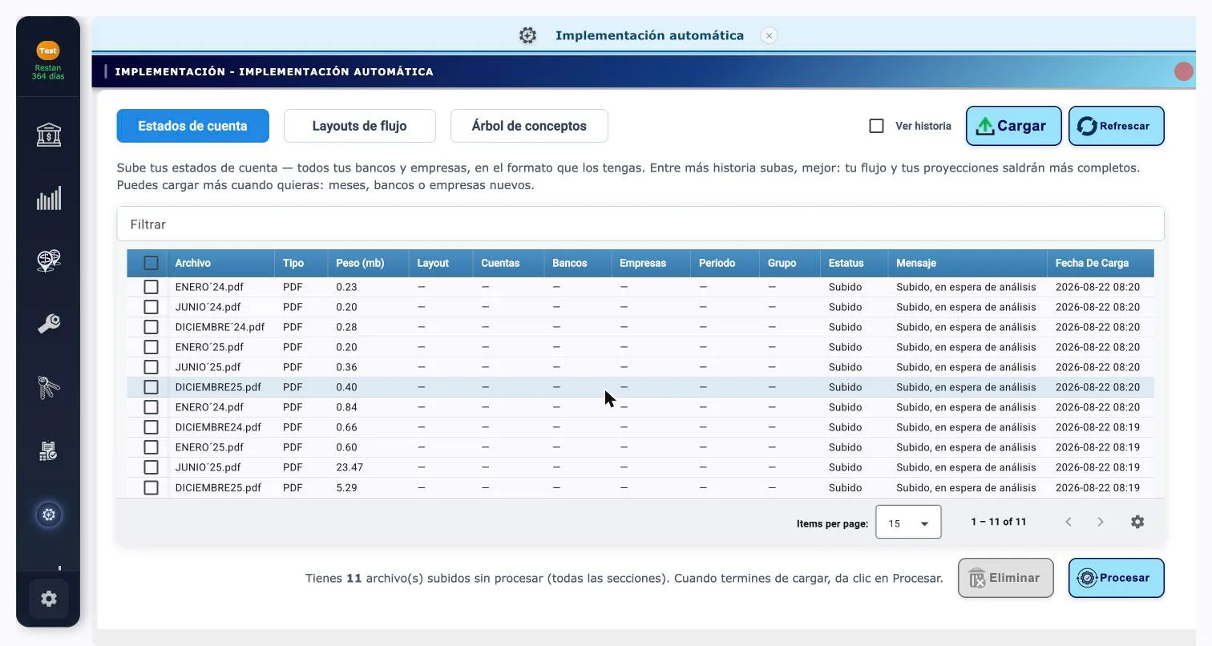The image size is (1212, 646).
Task: Click the Eliminar button
Action: click(x=1005, y=578)
